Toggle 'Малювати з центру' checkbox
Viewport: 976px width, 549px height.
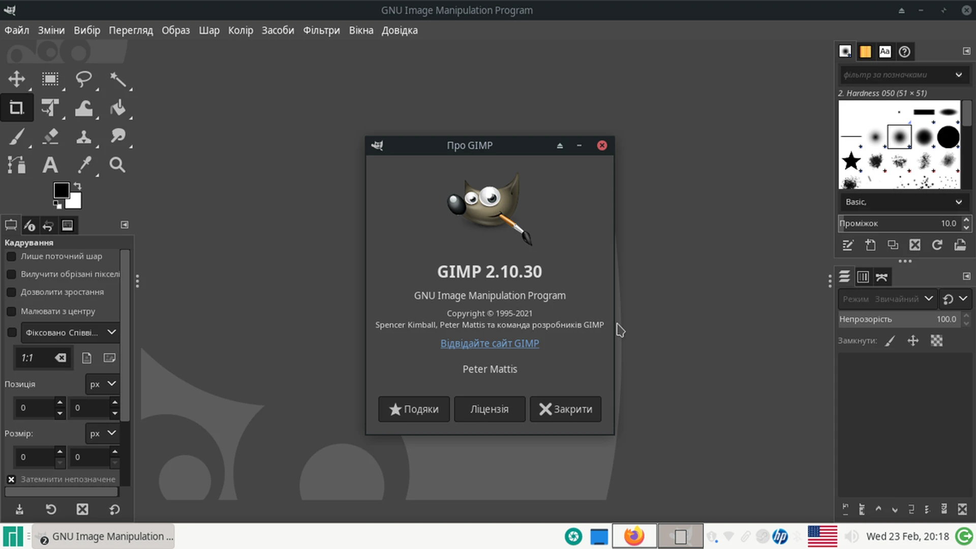[x=11, y=311]
